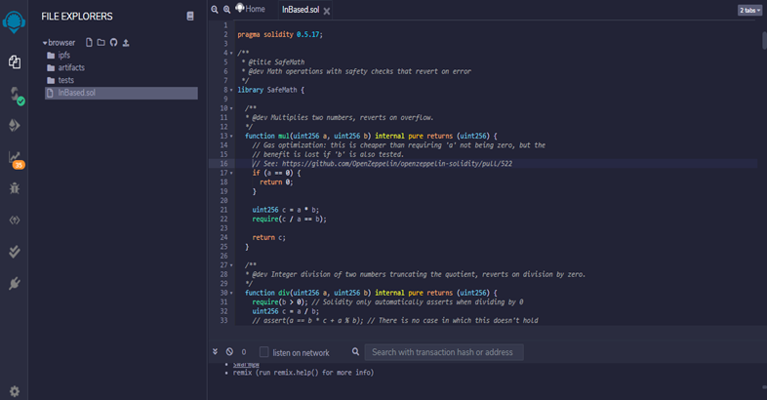The image size is (767, 400).
Task: Open the Solidity compiler panel
Action: click(15, 95)
